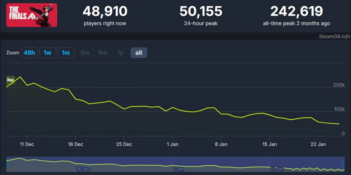Click right handle of range navigator

pyautogui.click(x=344, y=165)
